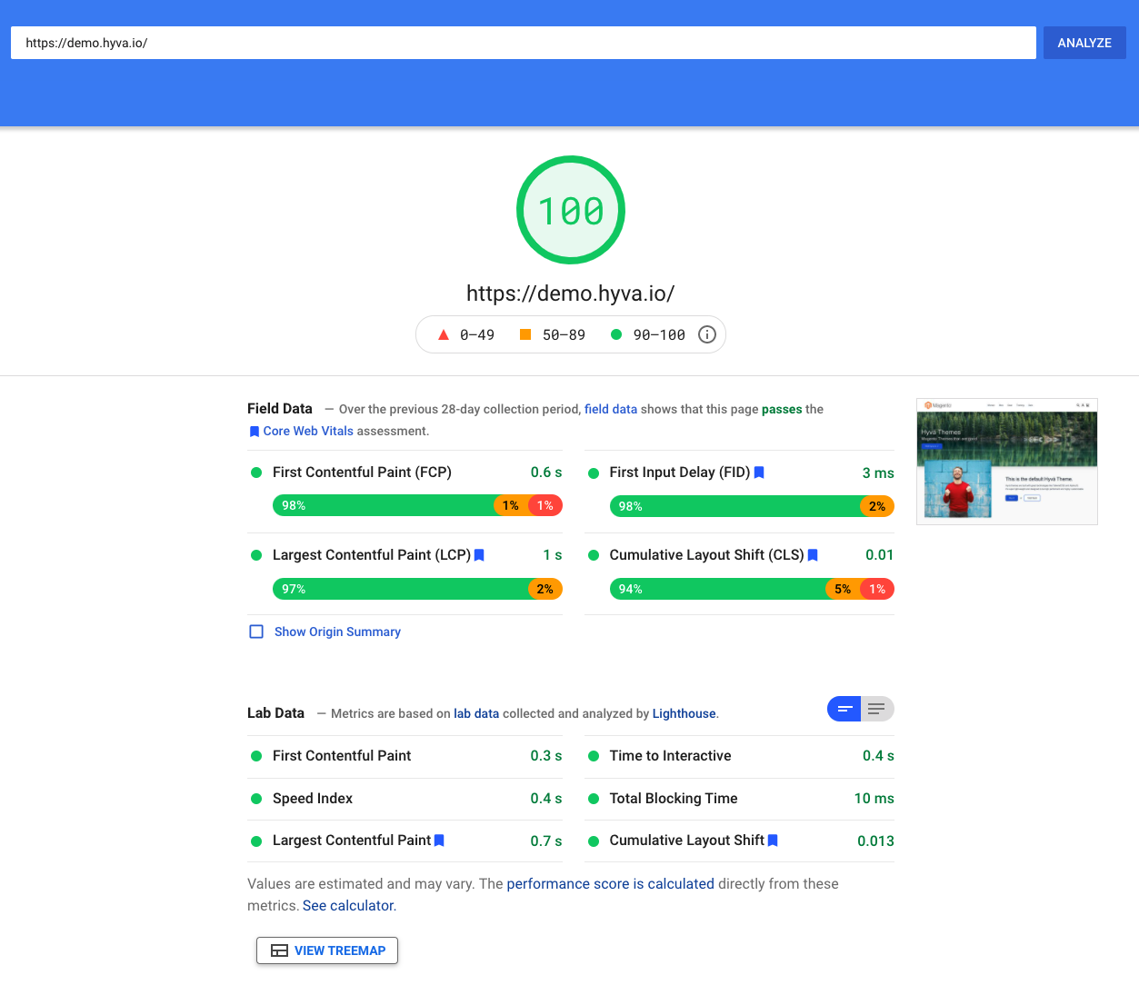Open the See calculator link
Image resolution: width=1139 pixels, height=985 pixels.
pyautogui.click(x=349, y=905)
